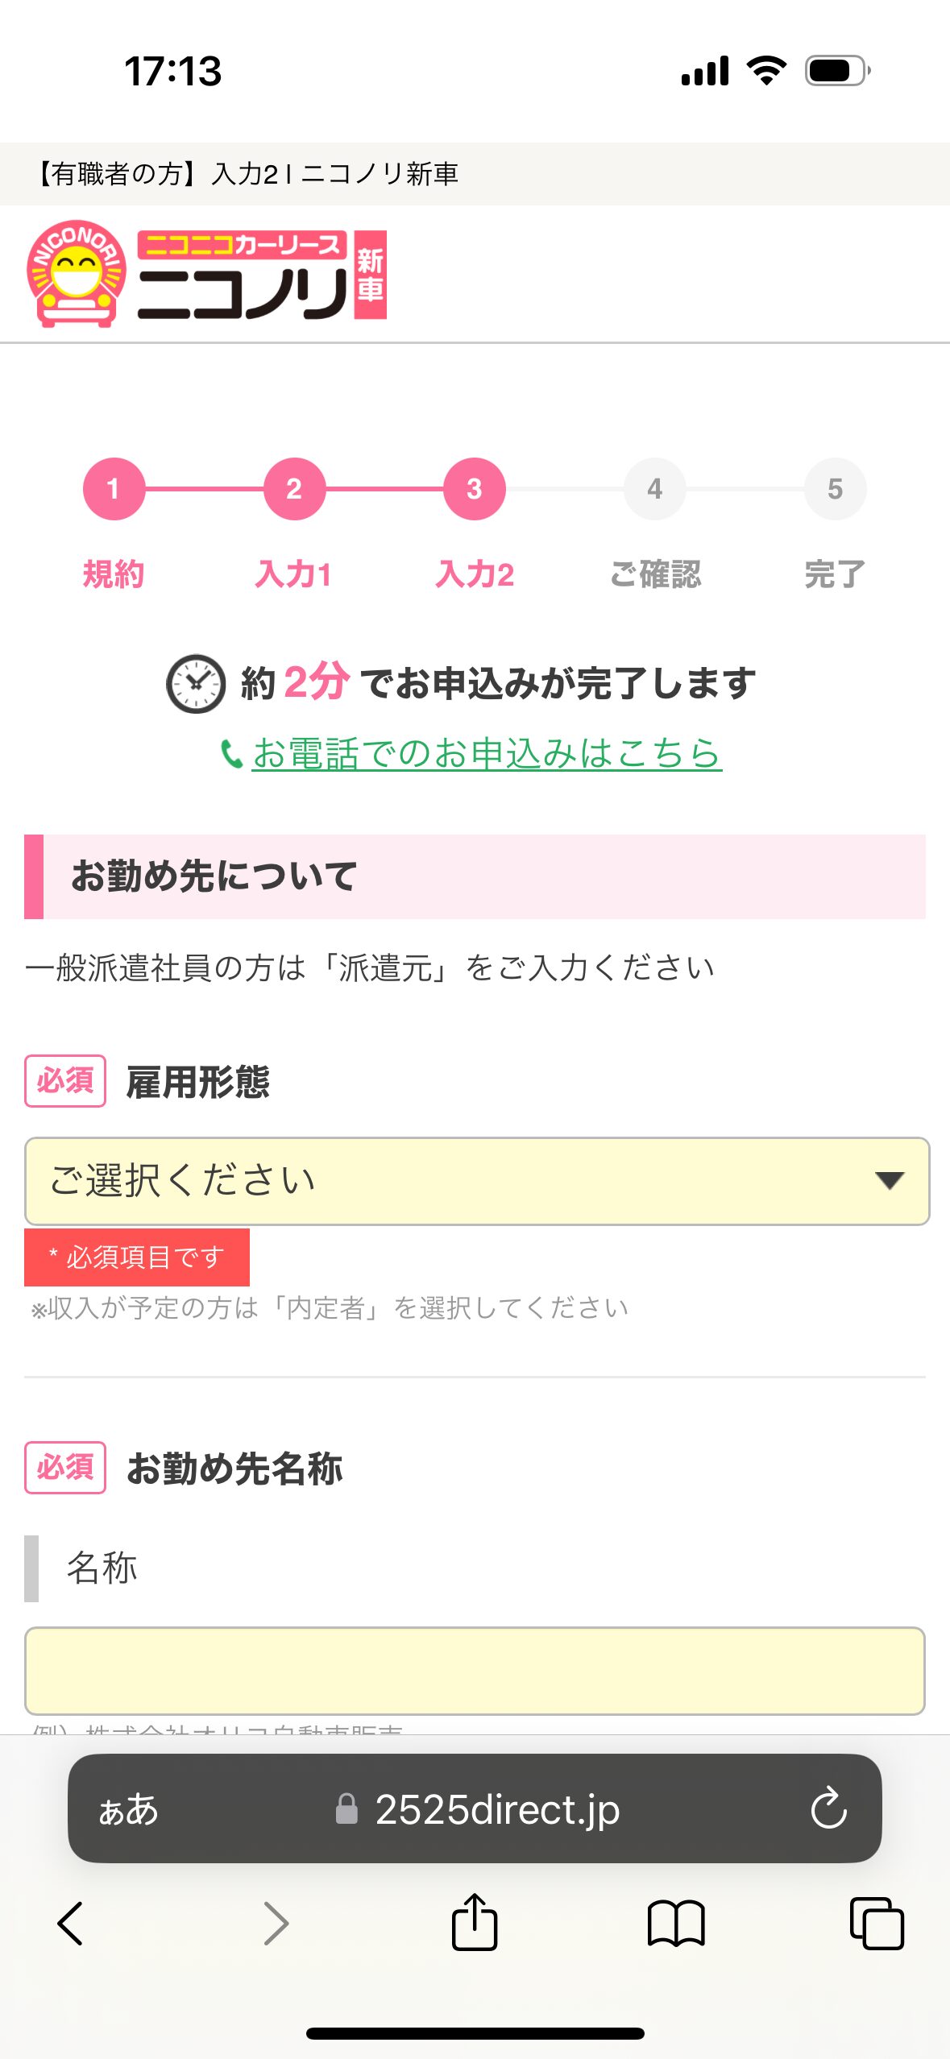Click the clock icon beside 約2分

(195, 684)
